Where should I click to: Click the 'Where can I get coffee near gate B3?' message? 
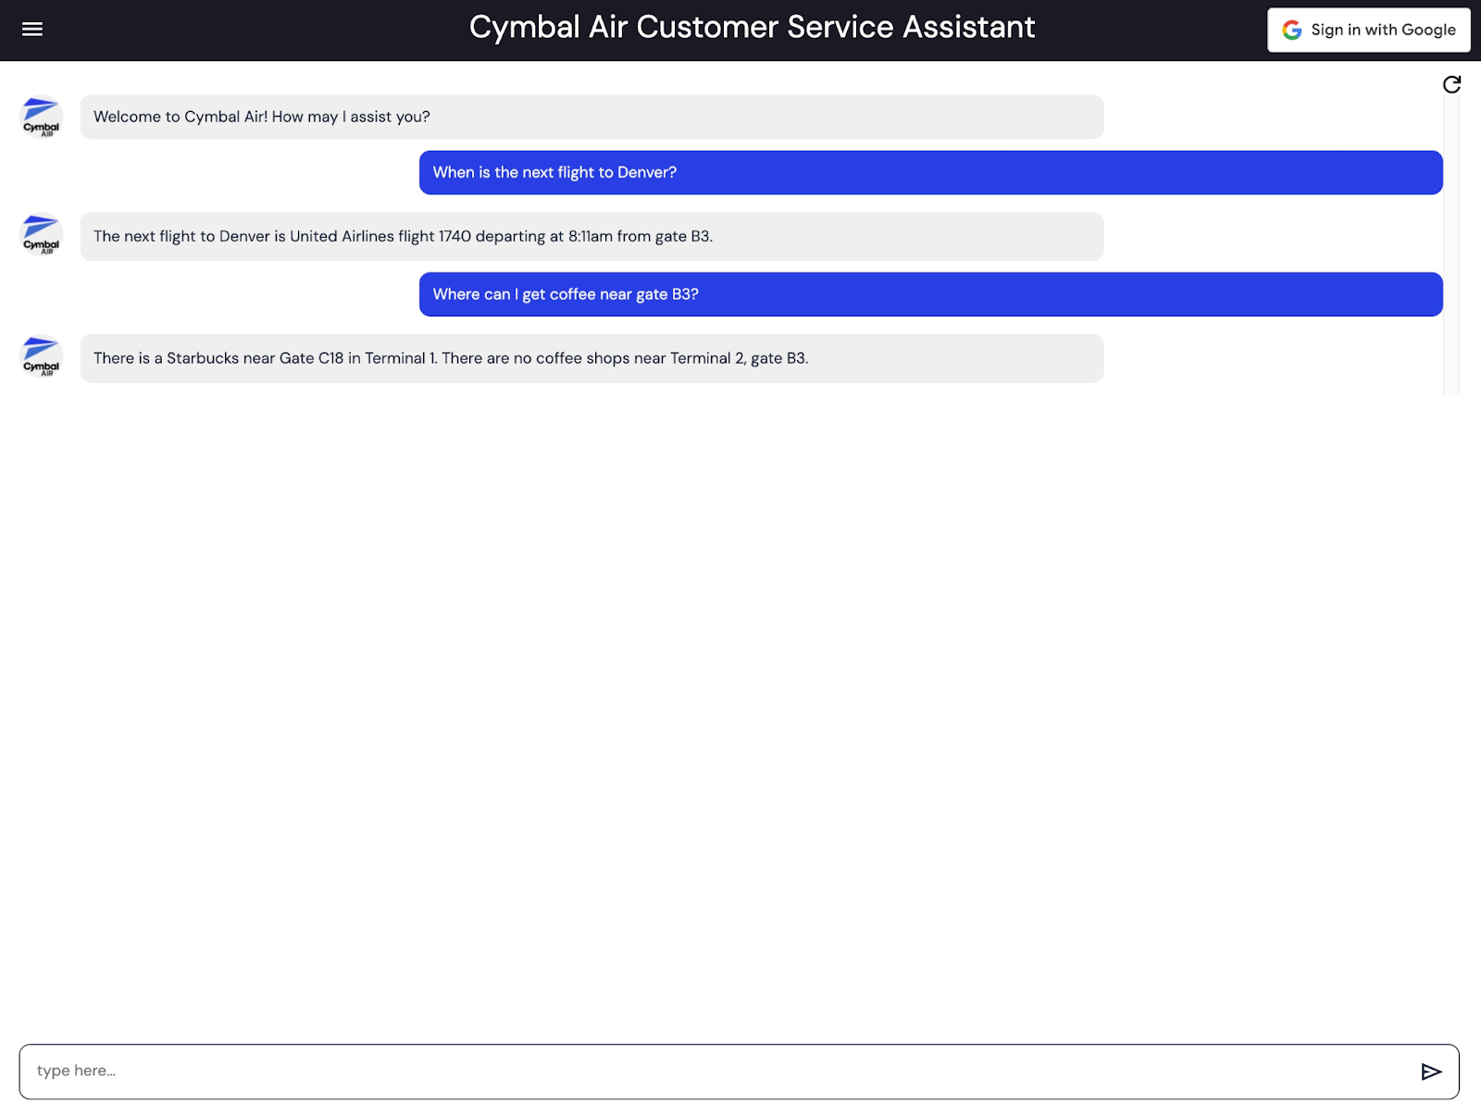coord(930,294)
